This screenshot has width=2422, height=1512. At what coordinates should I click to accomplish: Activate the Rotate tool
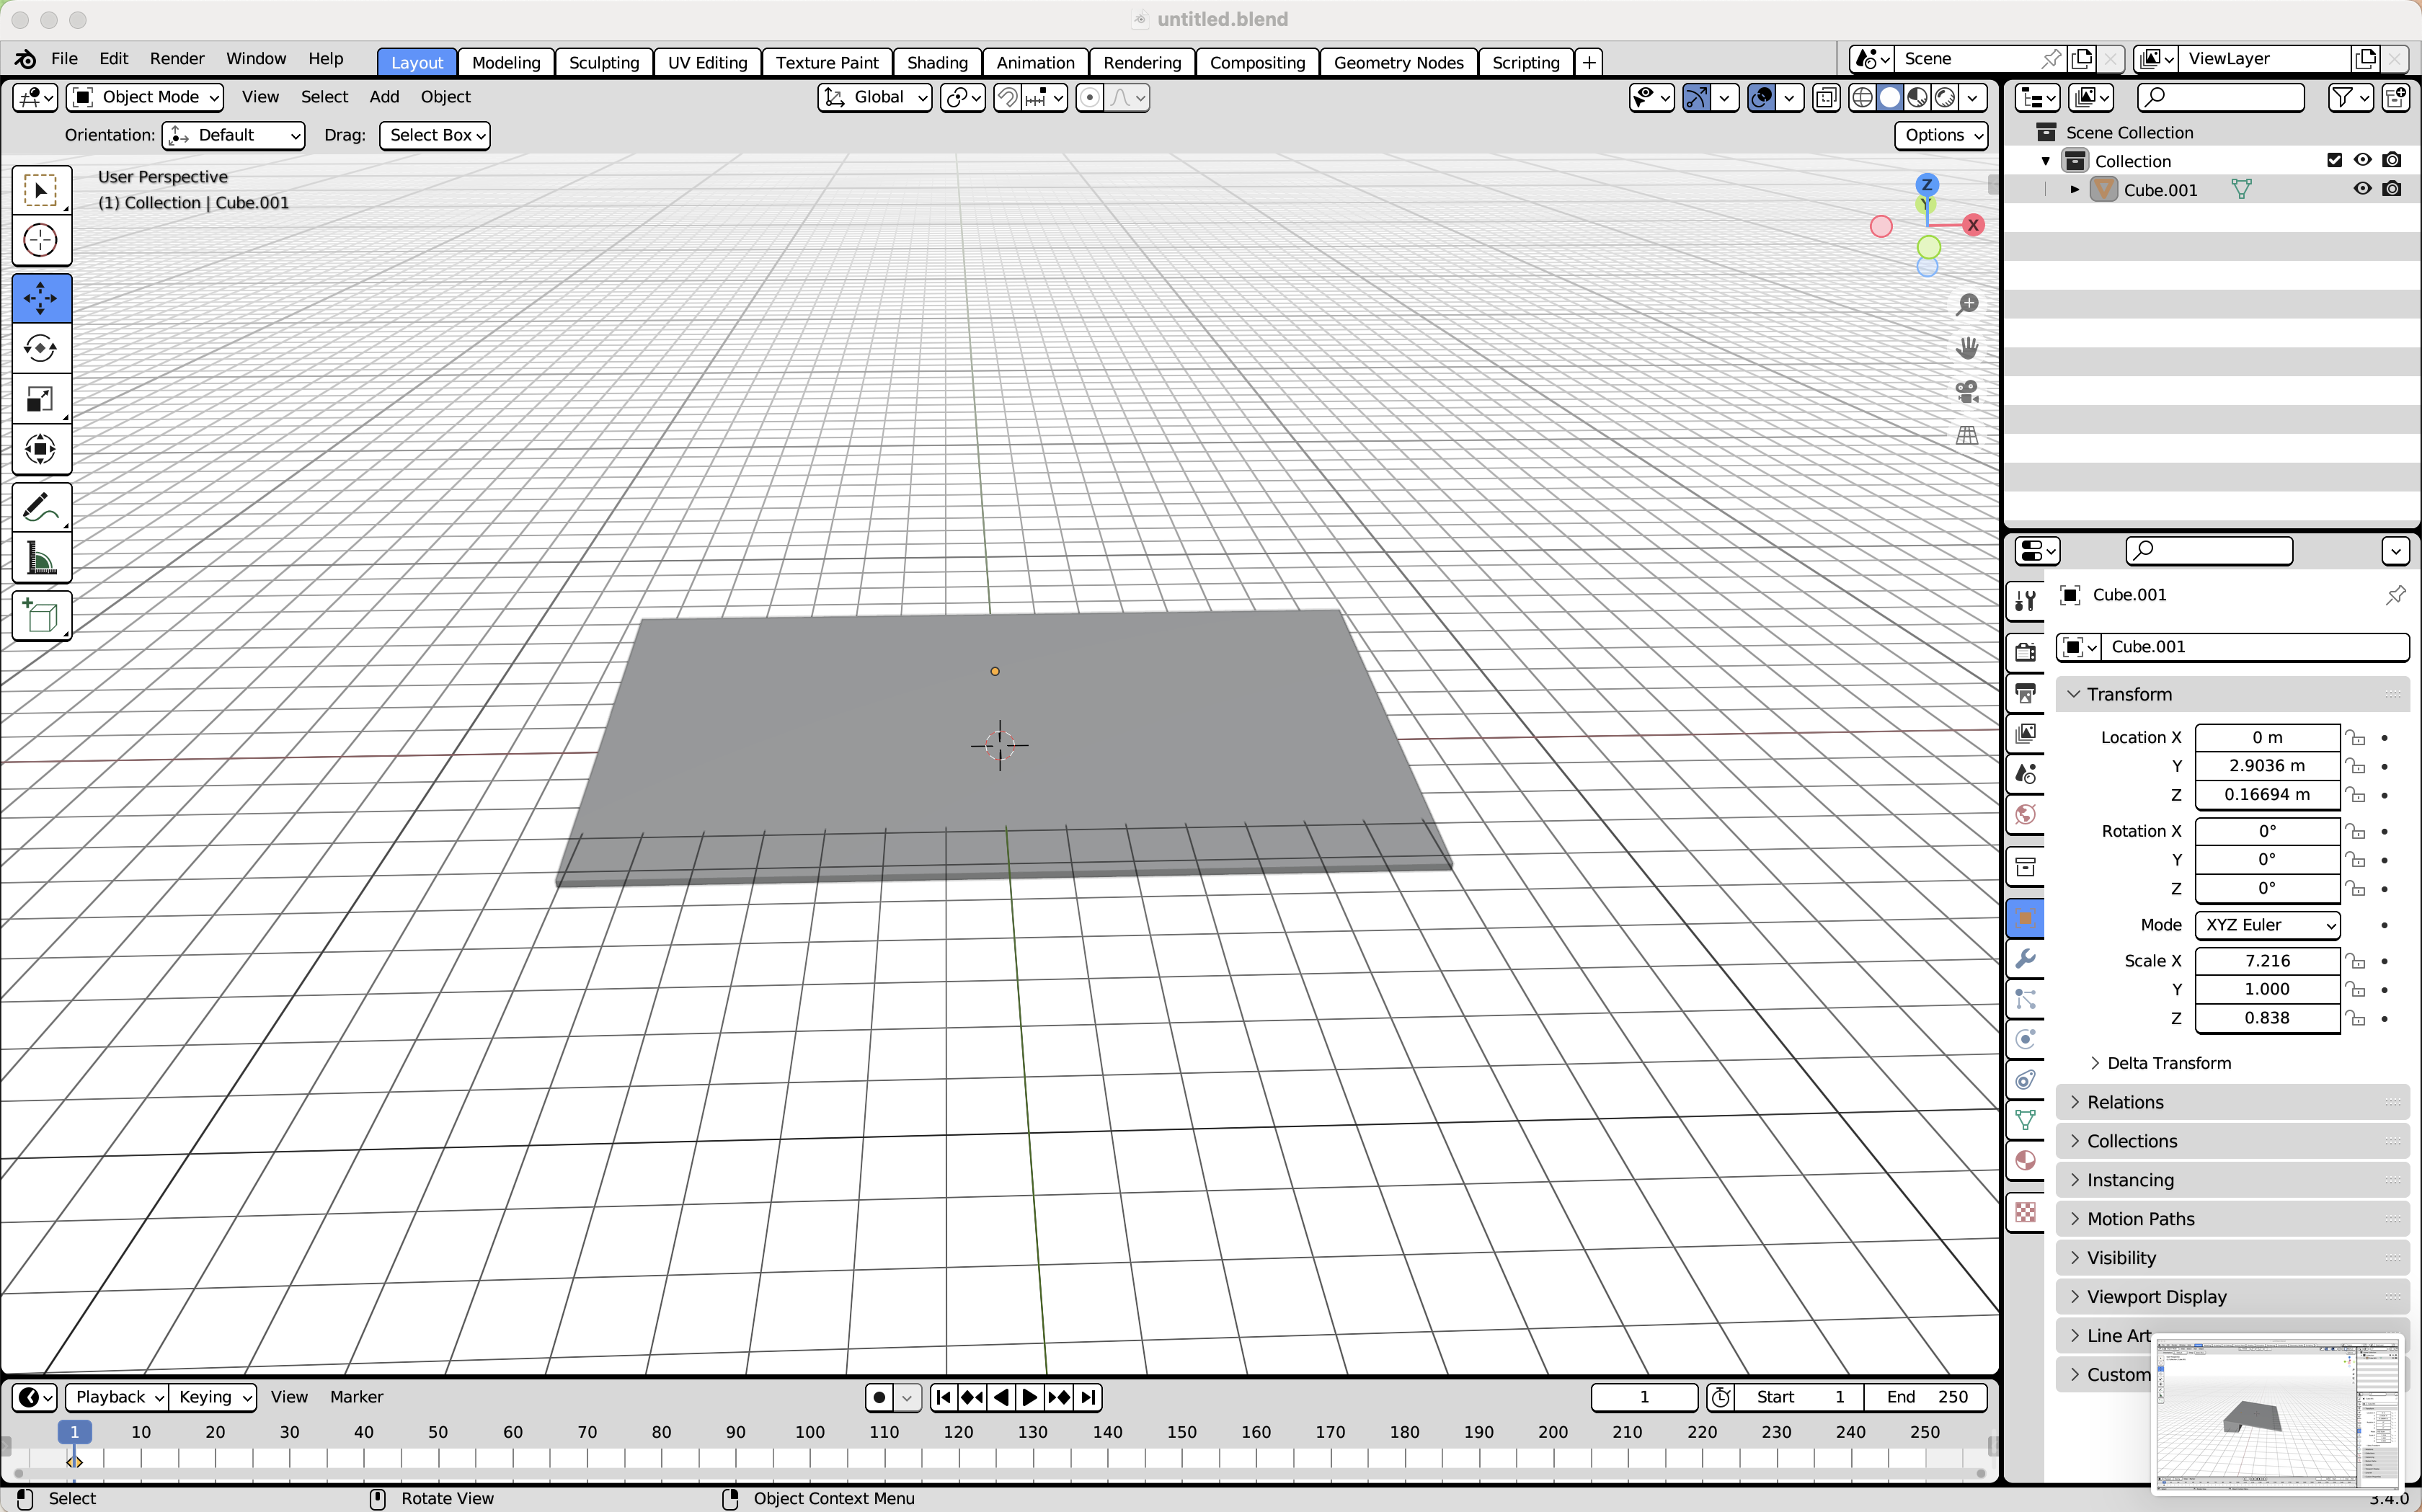41,348
